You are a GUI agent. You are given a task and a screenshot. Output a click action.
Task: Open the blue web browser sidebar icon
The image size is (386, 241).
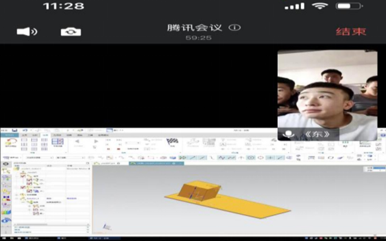point(6,220)
